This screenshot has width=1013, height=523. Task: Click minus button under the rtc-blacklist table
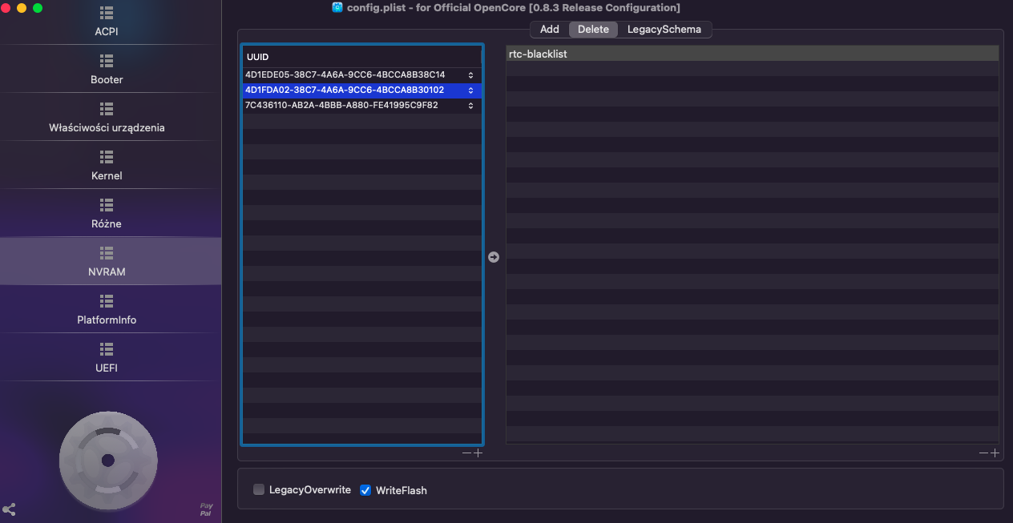984,453
